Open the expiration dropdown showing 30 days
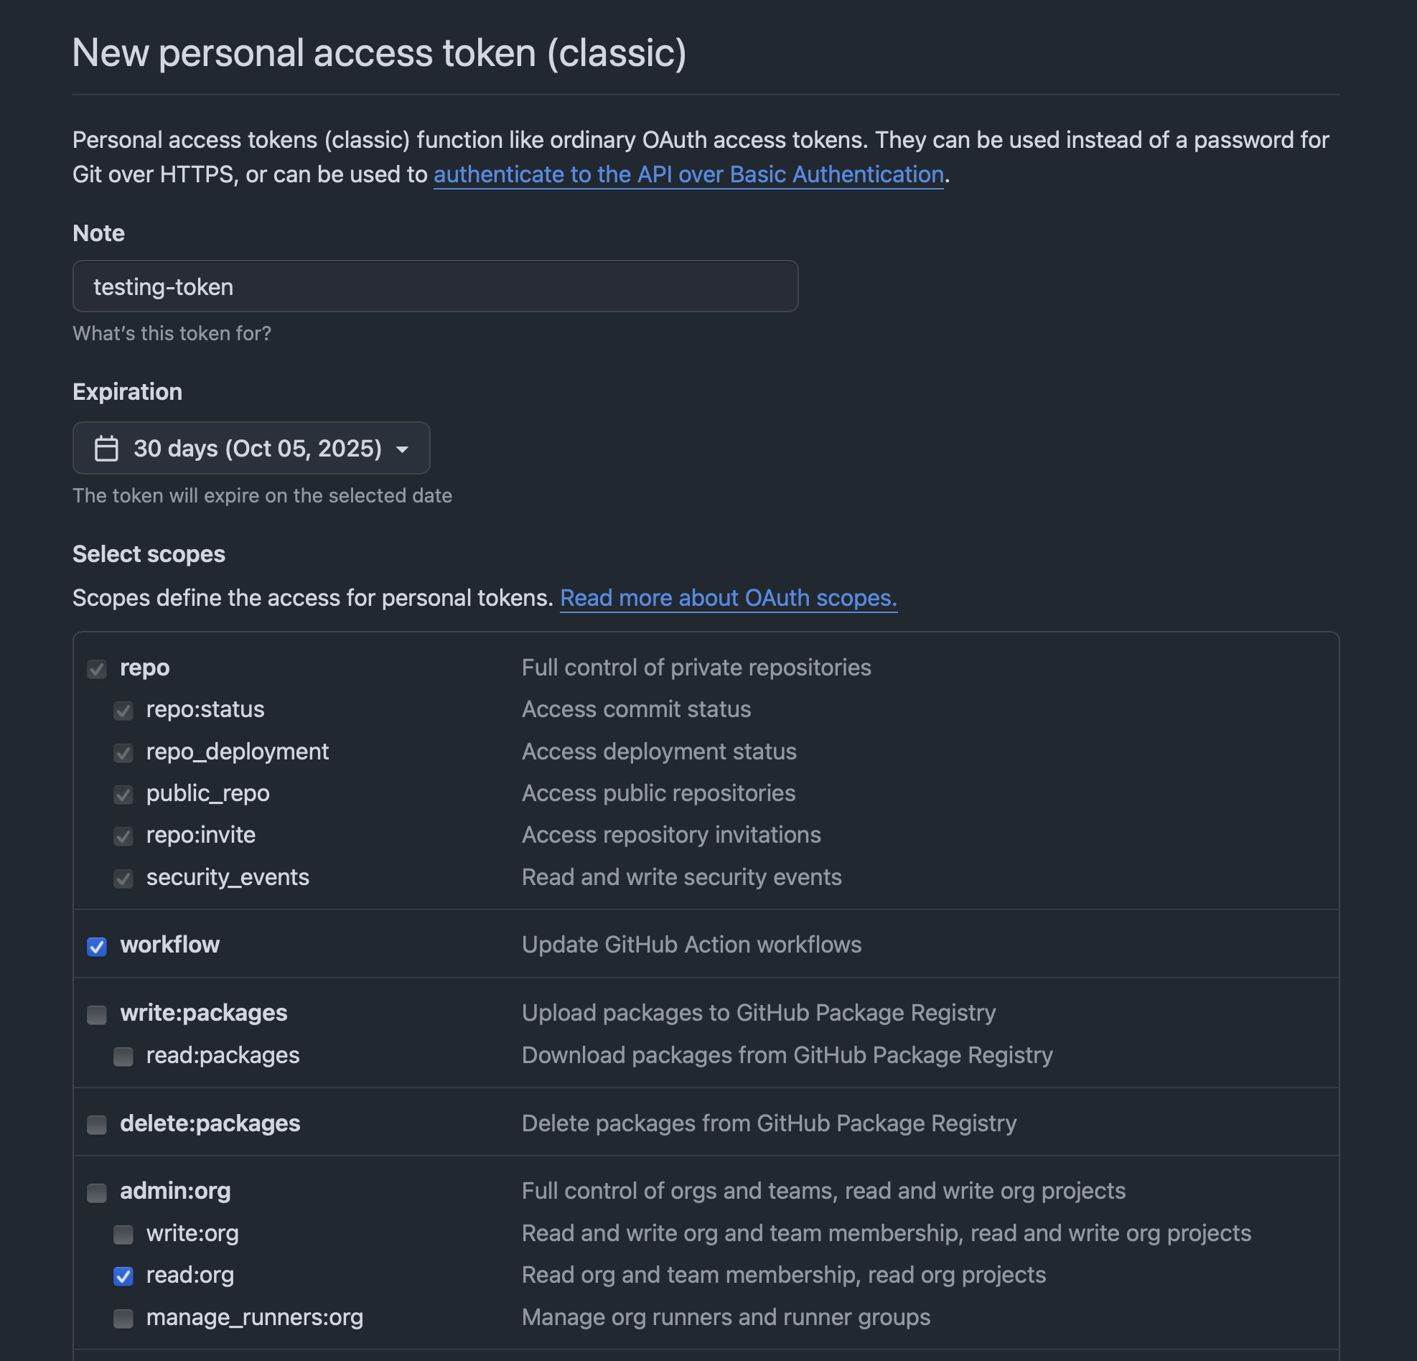1417x1361 pixels. pos(251,448)
